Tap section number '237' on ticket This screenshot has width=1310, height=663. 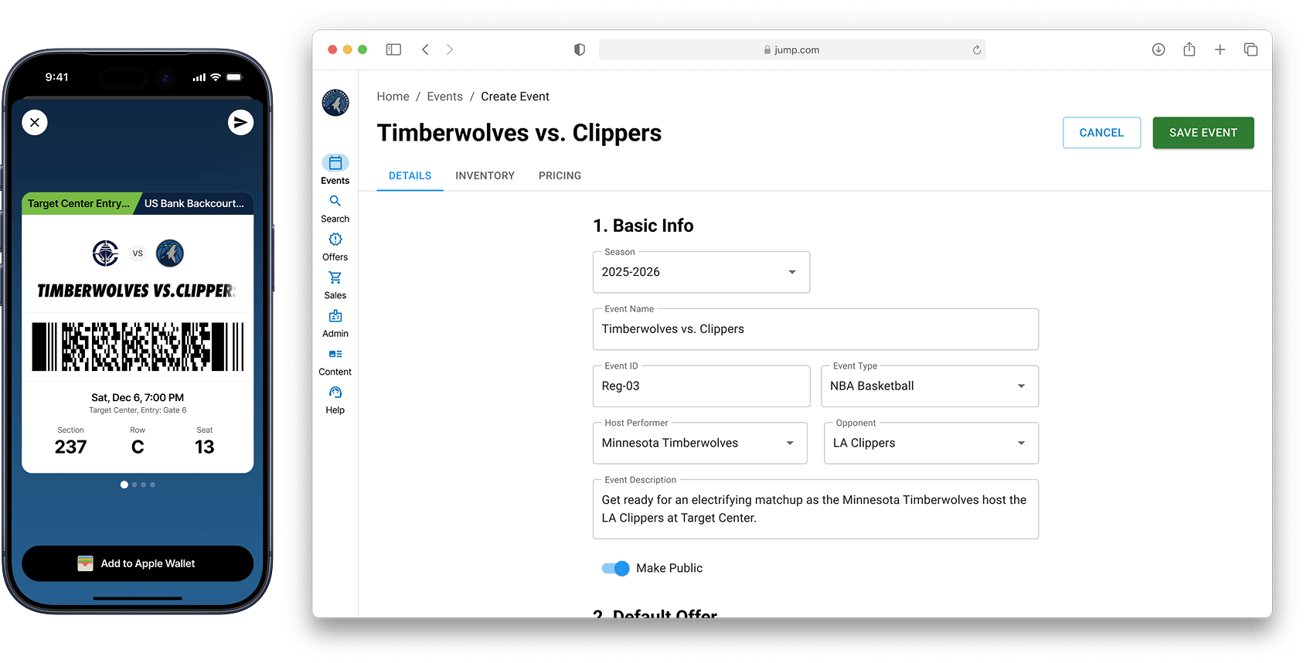(x=70, y=447)
